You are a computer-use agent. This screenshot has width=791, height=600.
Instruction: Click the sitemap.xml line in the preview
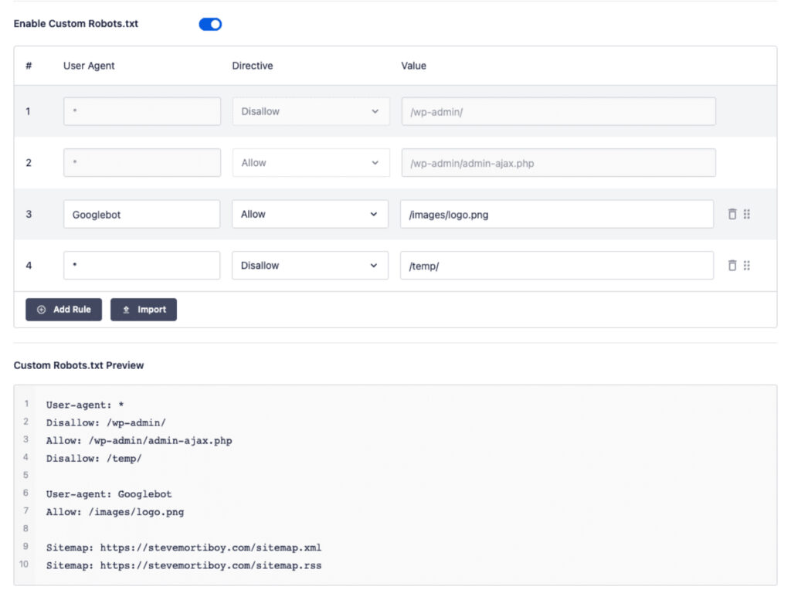pos(185,547)
